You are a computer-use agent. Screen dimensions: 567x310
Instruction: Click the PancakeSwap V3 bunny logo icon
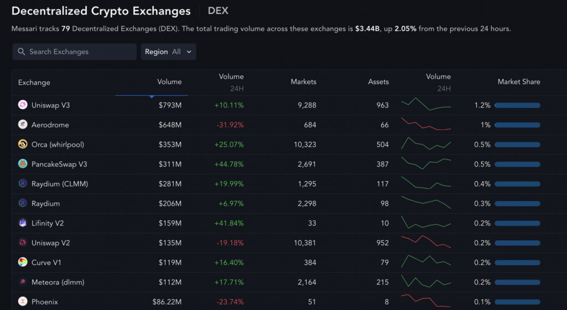click(22, 164)
